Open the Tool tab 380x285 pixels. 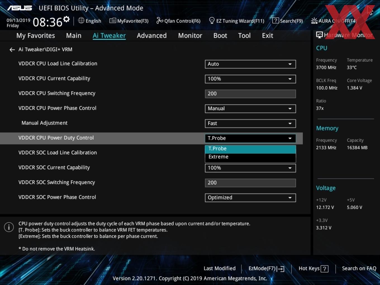click(x=244, y=36)
